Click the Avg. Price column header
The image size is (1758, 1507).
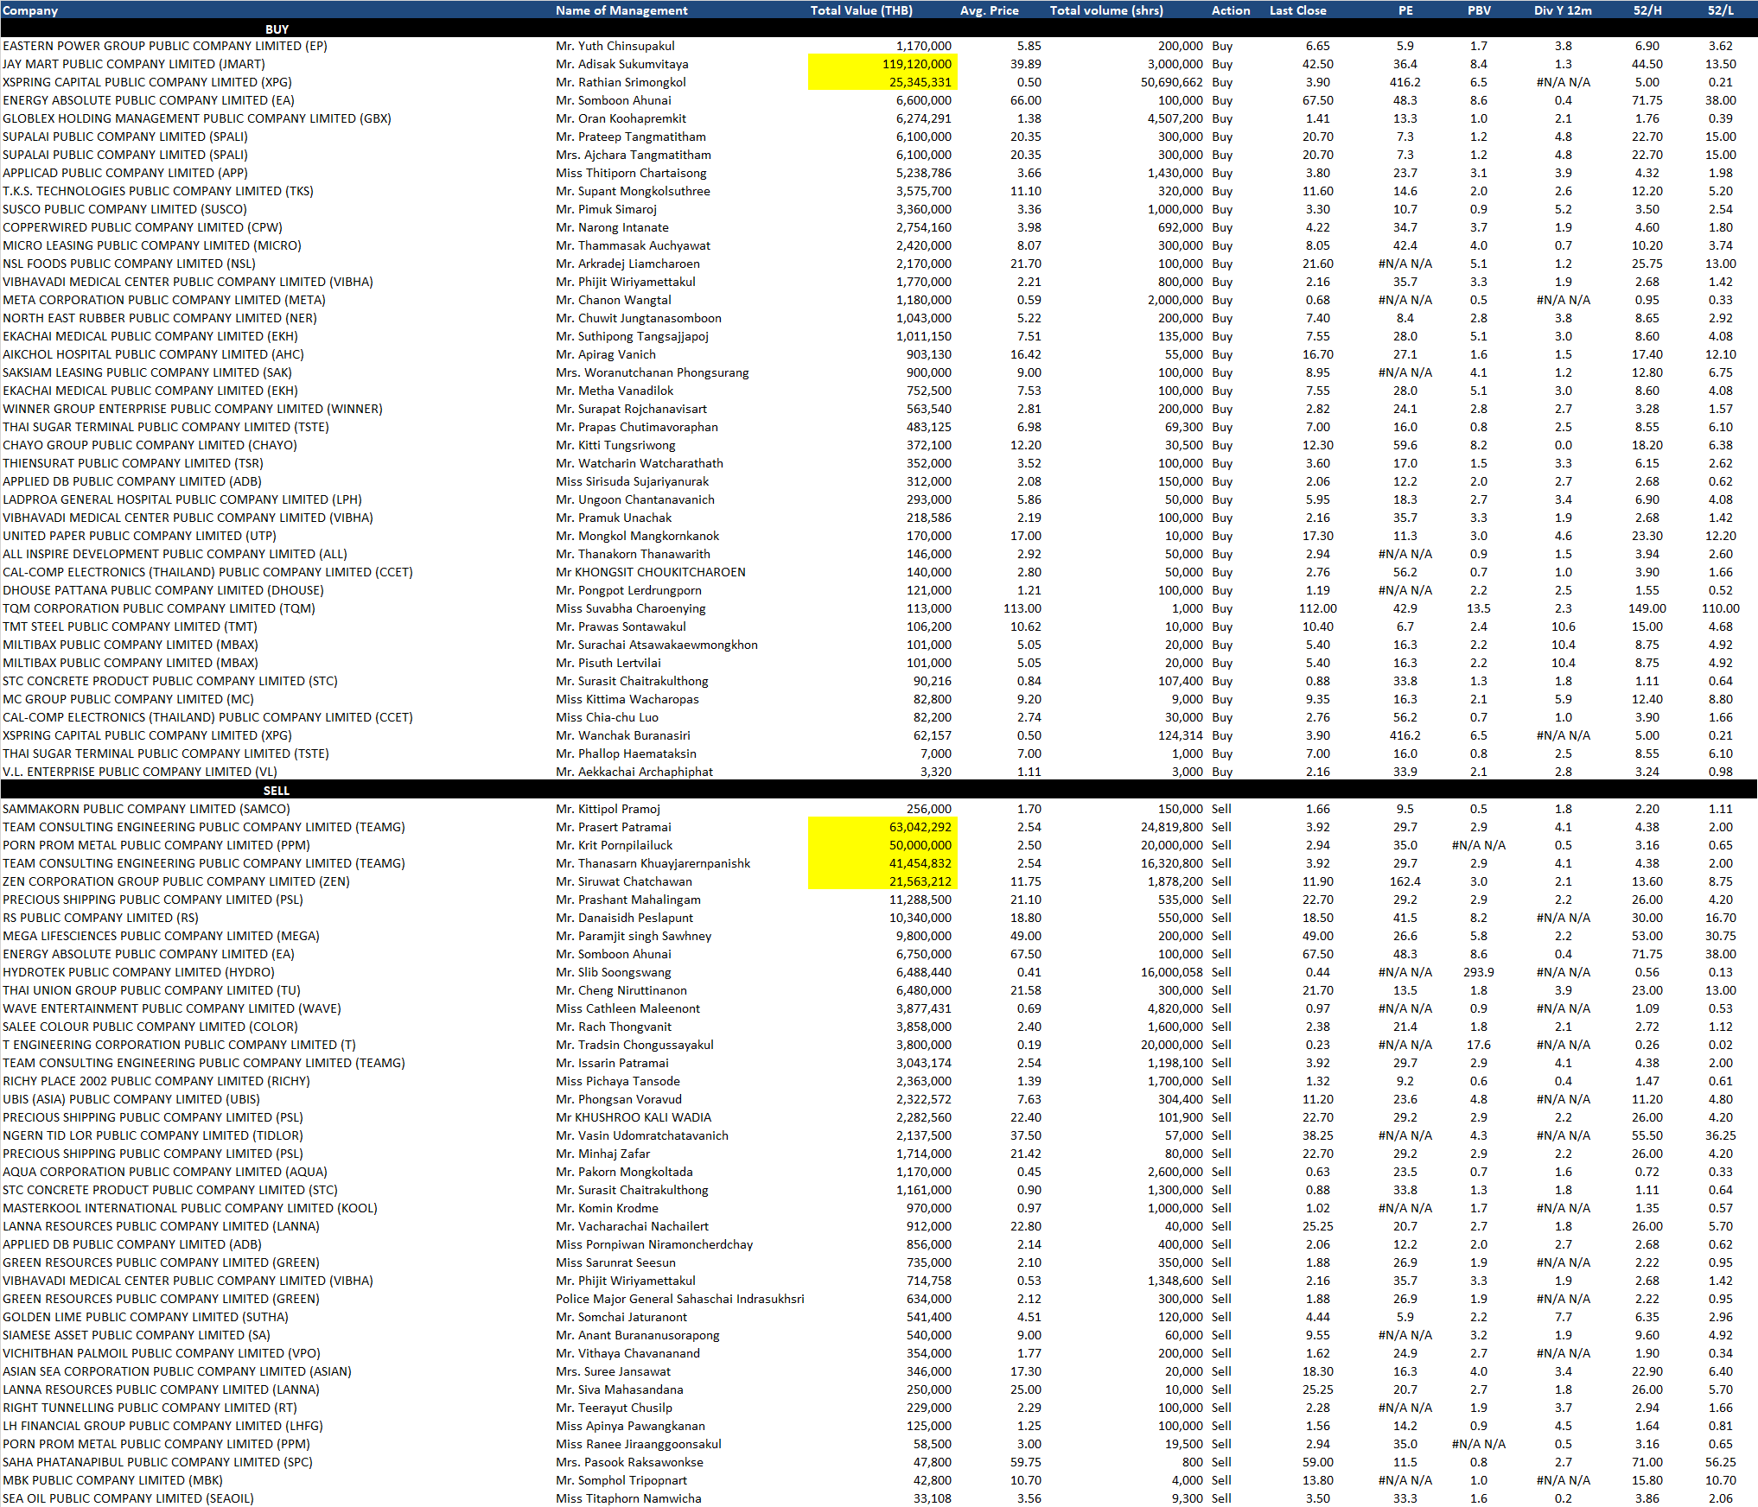click(x=989, y=10)
